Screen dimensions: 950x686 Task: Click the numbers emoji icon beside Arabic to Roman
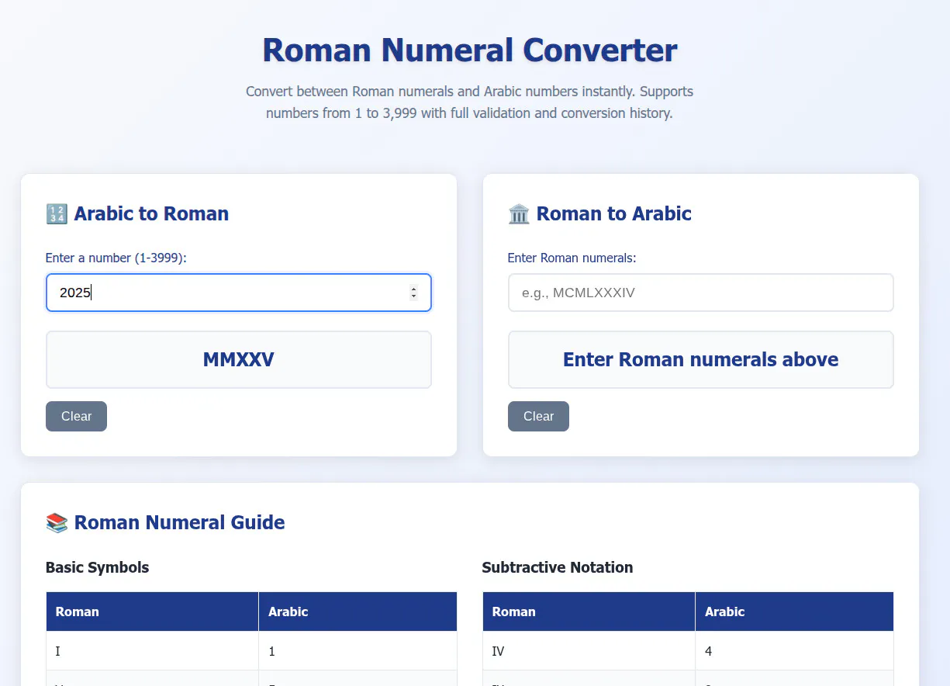[57, 214]
